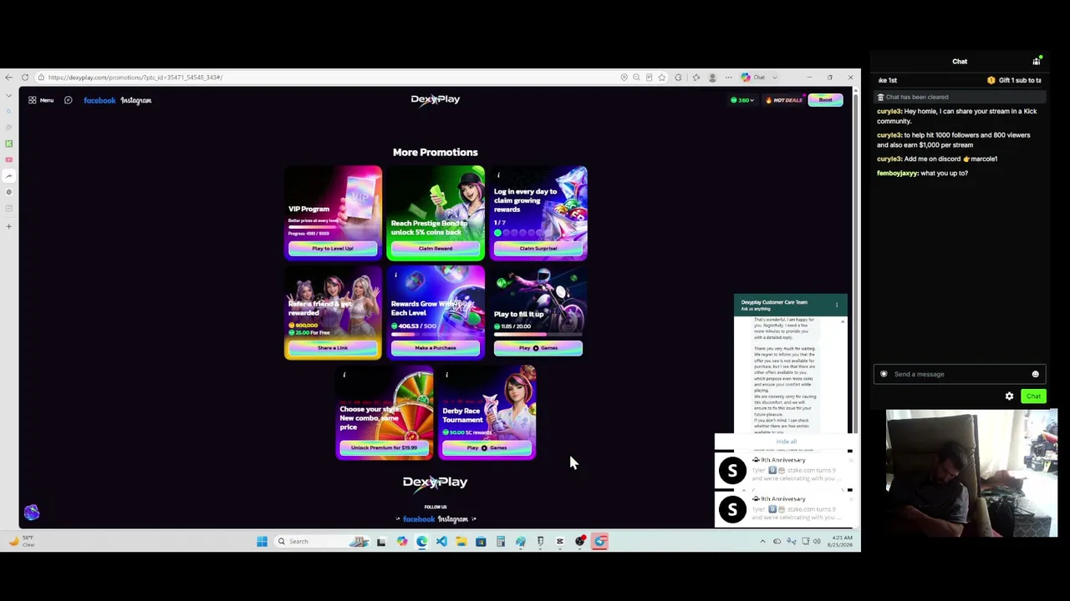The height and width of the screenshot is (601, 1070).
Task: Click Play Games on Play to fill card
Action: [538, 348]
